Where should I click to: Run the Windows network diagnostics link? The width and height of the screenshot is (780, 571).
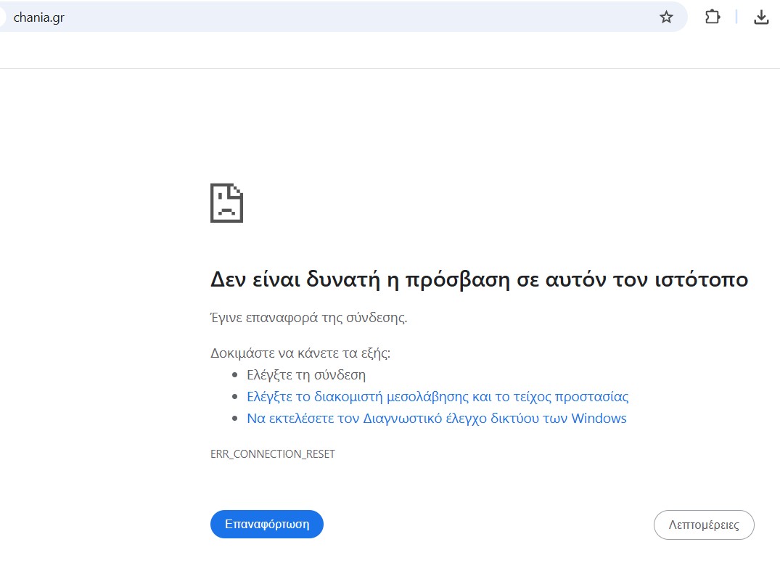click(x=437, y=419)
